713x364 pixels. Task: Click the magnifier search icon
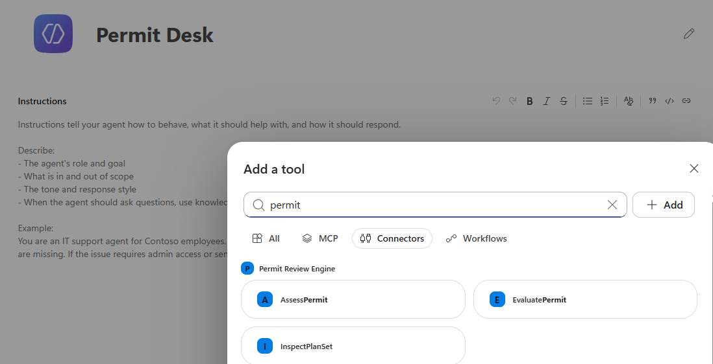[258, 205]
